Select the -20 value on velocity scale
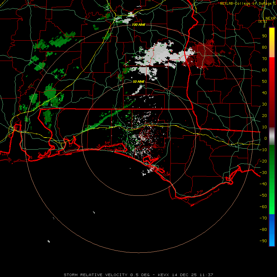277x277 pixels. point(263,161)
